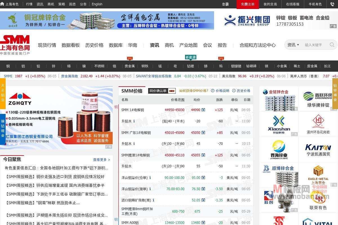This screenshot has width=338, height=225.
Task: Click the 免费注册 button
Action: click(248, 4)
